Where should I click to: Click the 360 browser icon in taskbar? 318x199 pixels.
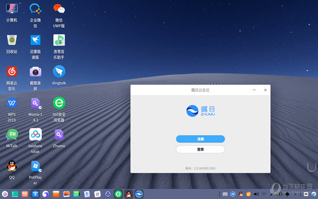coord(118,194)
